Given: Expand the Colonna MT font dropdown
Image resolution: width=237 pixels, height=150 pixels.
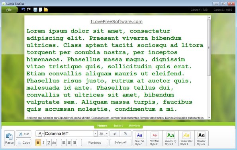Looking at the screenshot, I should tap(95, 134).
